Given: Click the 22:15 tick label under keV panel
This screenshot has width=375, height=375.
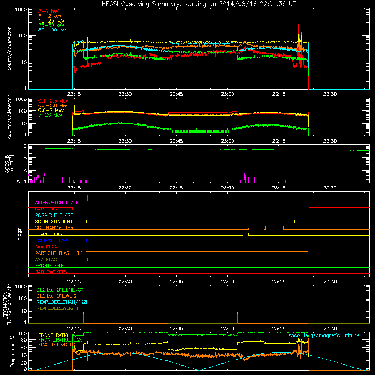Looking at the screenshot, I should tap(74, 94).
